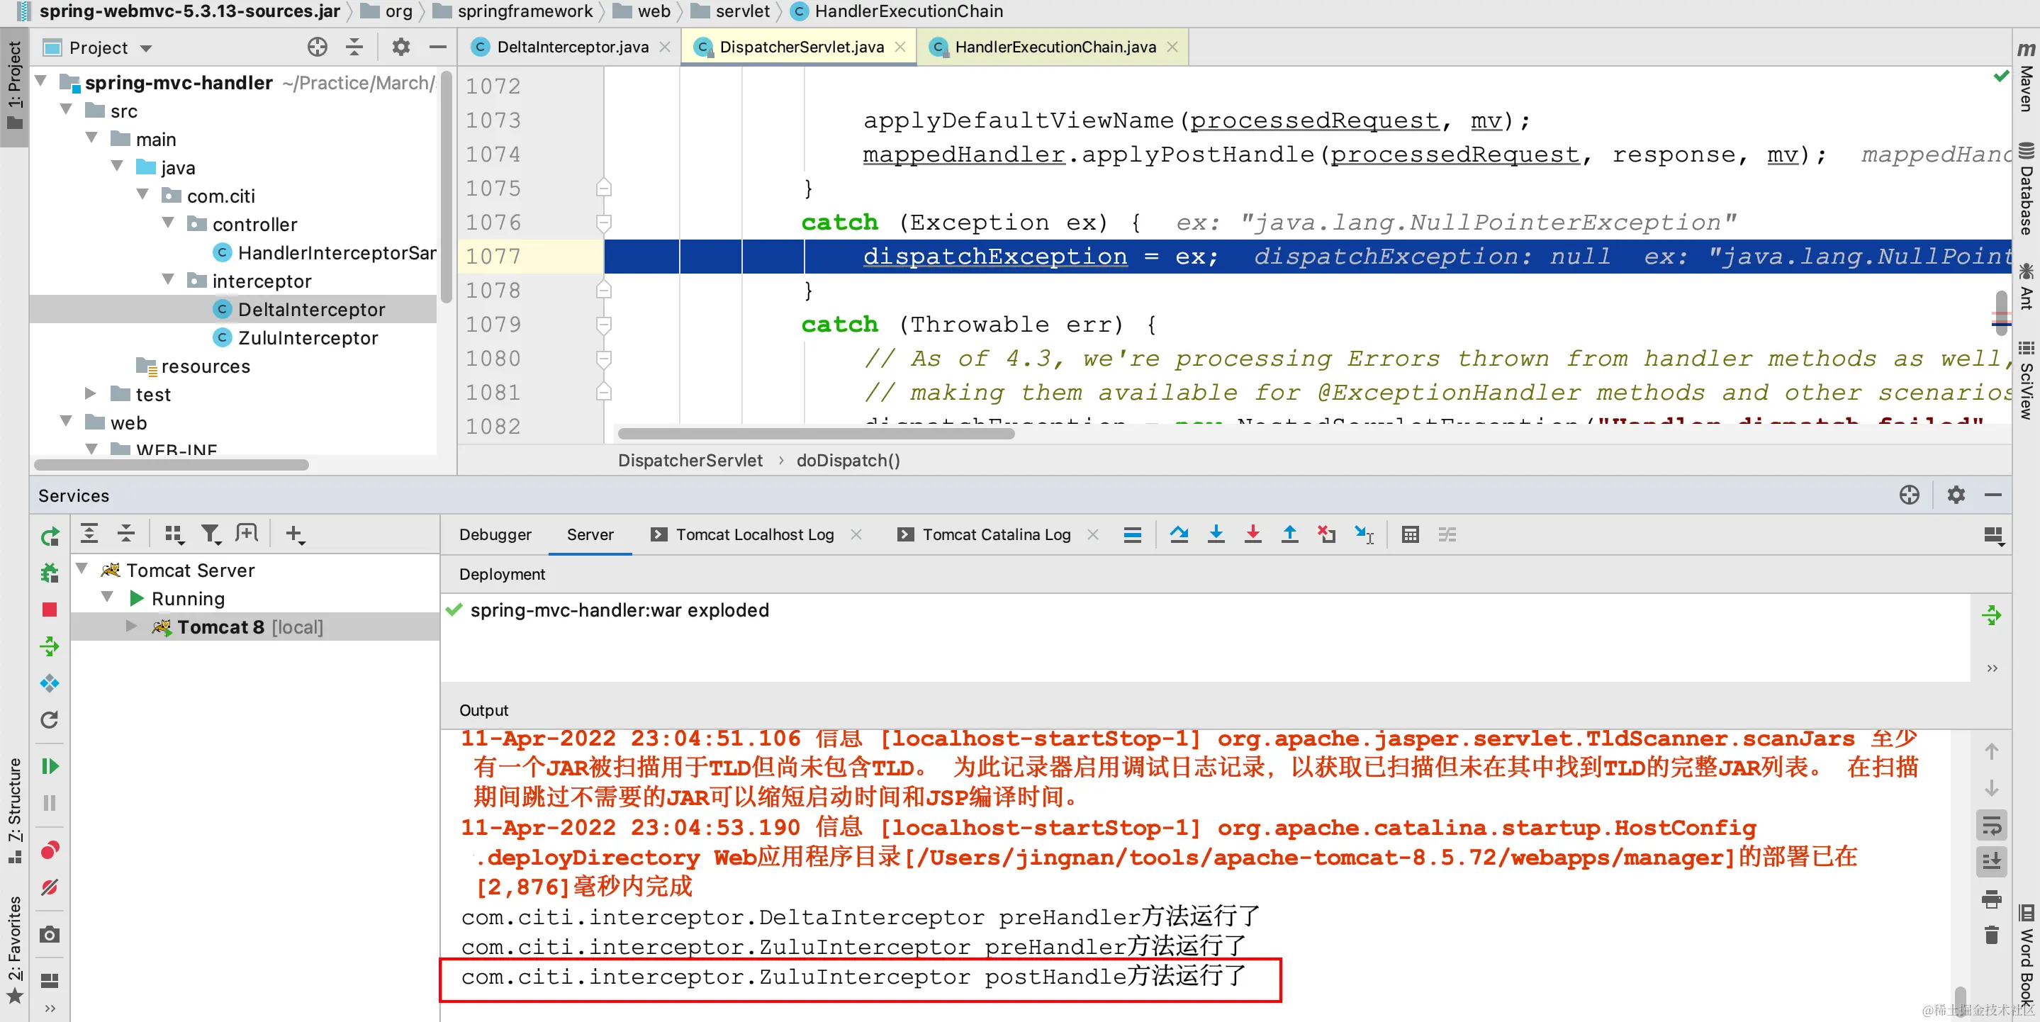Image resolution: width=2040 pixels, height=1022 pixels.
Task: Open the Group By menu in Services
Action: (x=174, y=534)
